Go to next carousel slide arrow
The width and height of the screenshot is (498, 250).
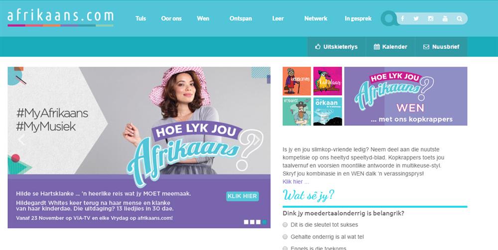click(x=256, y=140)
